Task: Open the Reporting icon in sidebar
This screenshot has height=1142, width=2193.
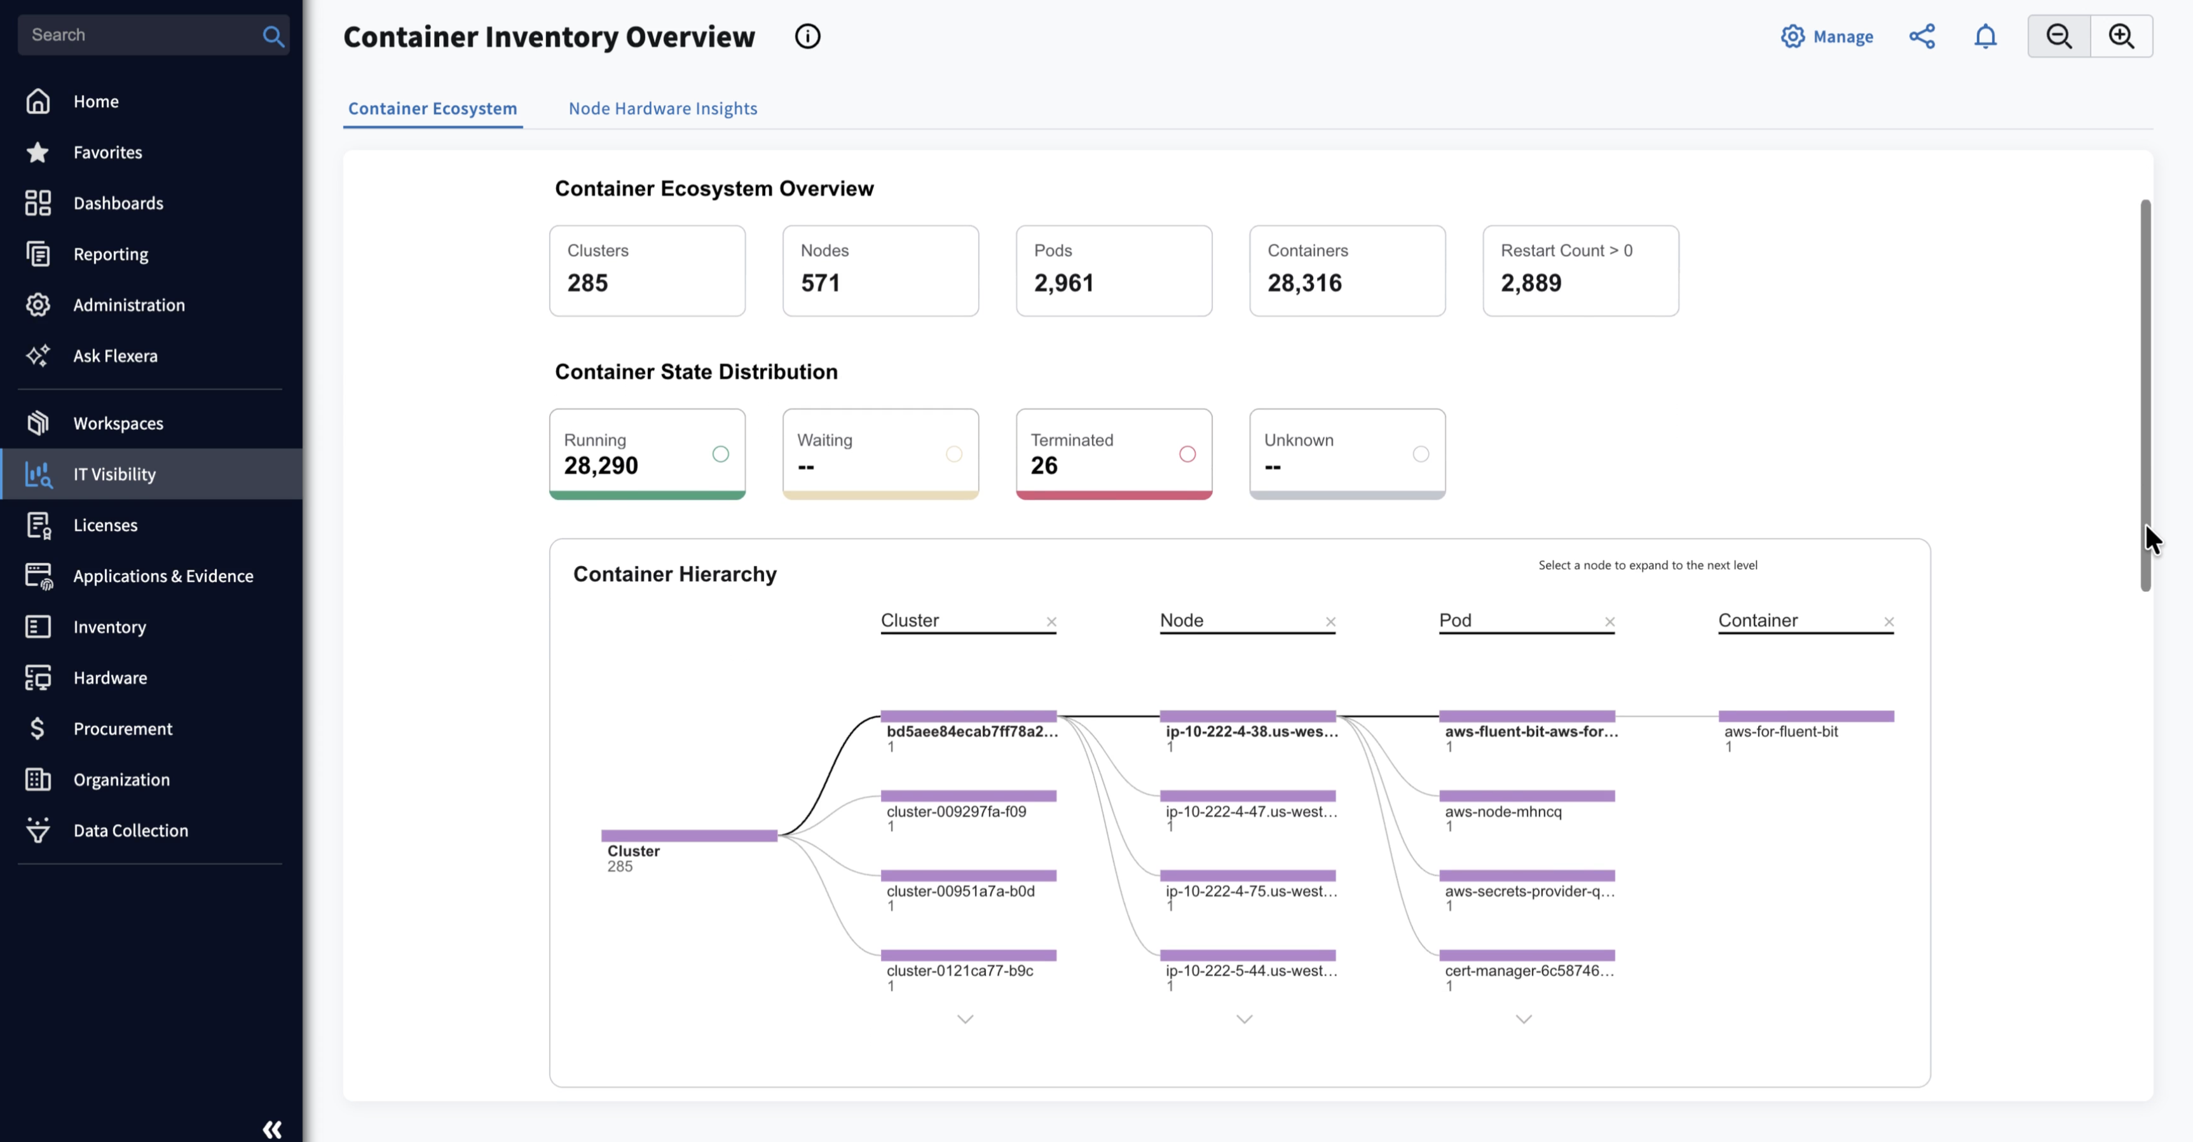Action: point(38,254)
